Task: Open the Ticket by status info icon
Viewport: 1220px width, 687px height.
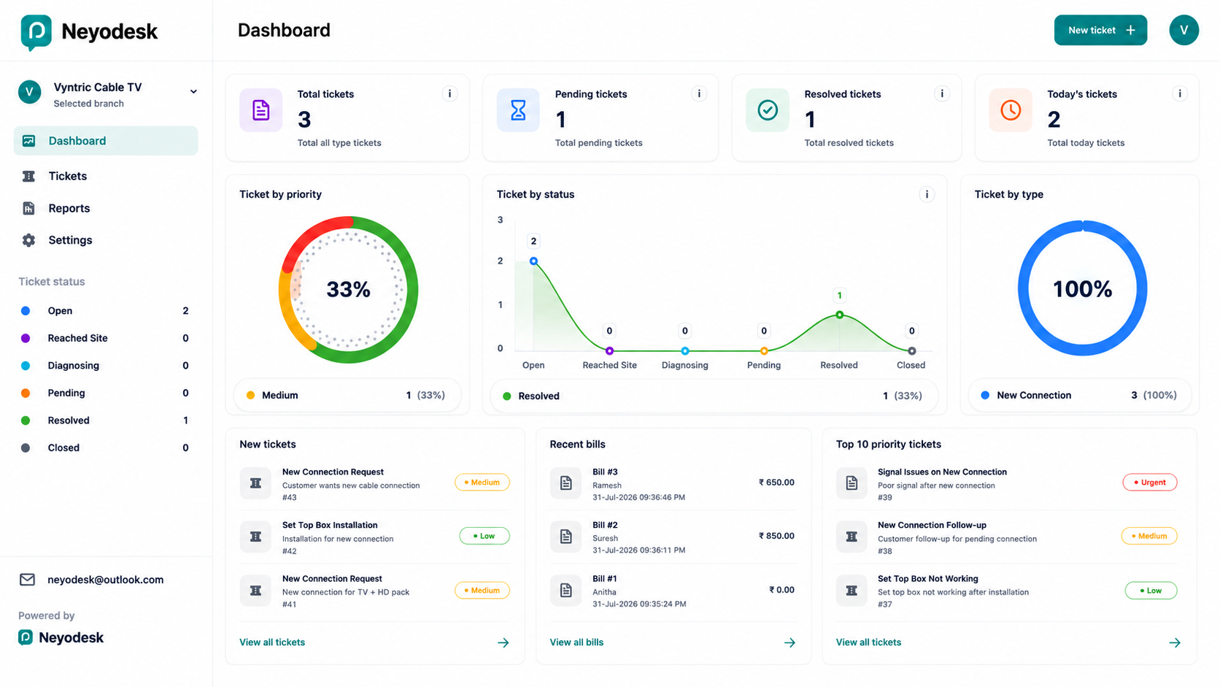Action: (x=927, y=194)
